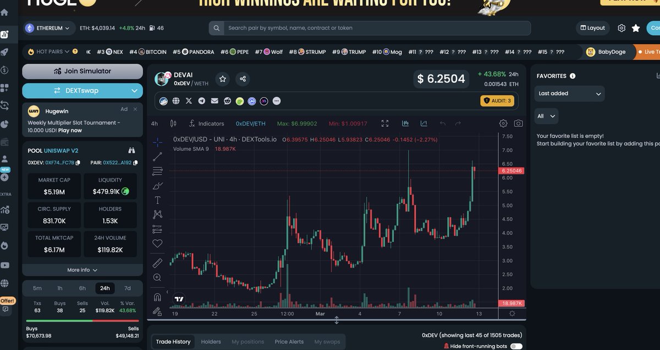Screen dimensions: 660x350
Task: Open the 4h timeframe selector
Action: coord(155,124)
